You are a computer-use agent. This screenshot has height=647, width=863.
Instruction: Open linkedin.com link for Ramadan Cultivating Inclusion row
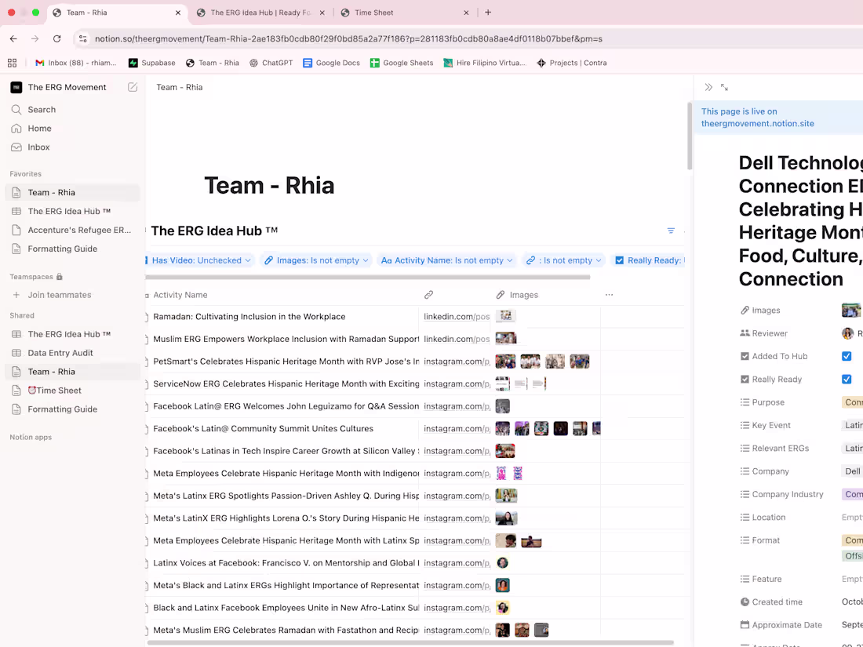click(x=457, y=317)
